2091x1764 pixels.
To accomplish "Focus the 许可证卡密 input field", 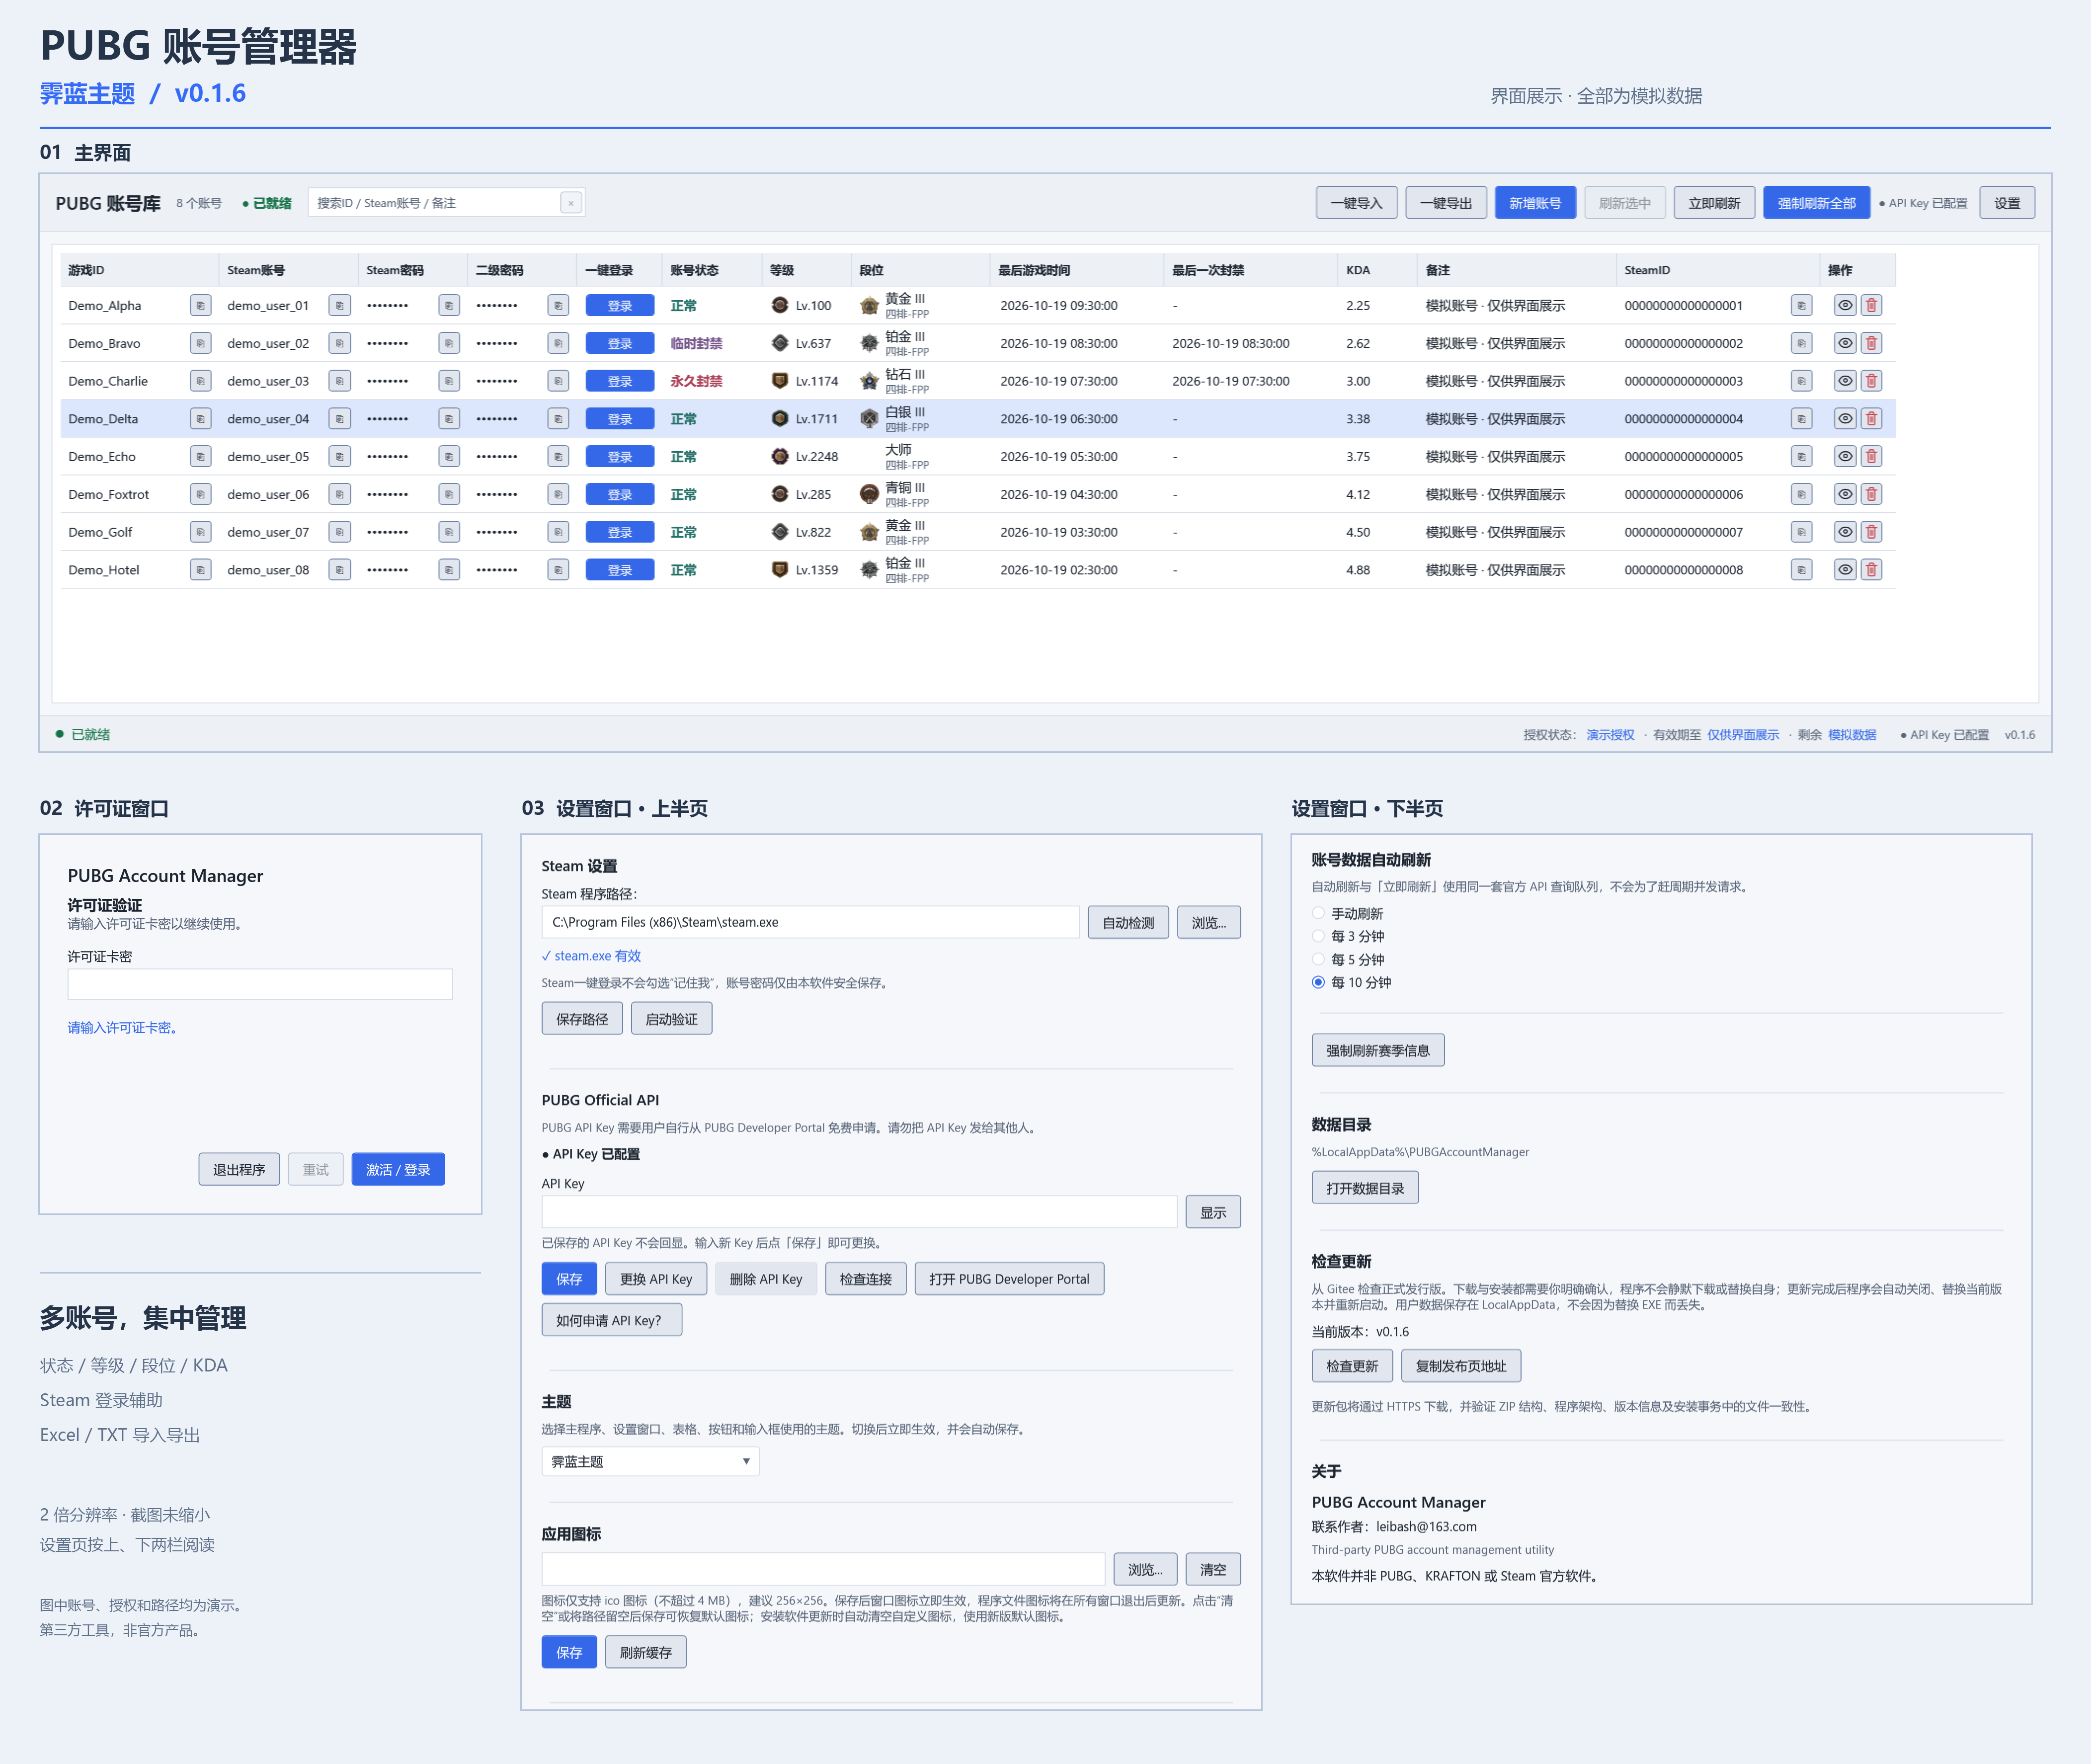I will pos(260,984).
